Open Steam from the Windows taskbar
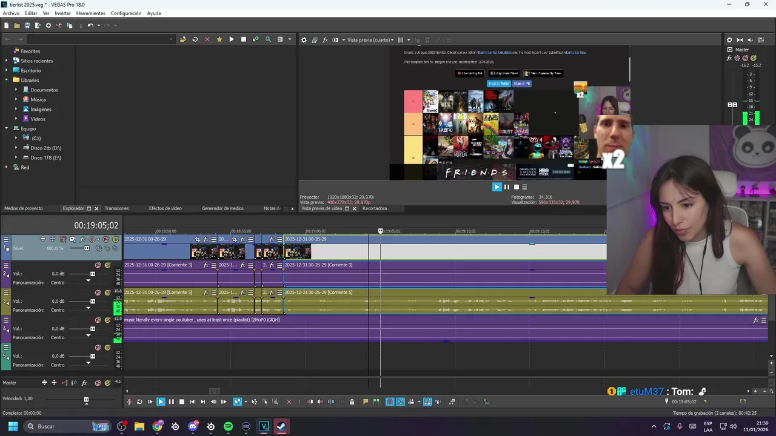This screenshot has width=776, height=436. pyautogui.click(x=281, y=426)
